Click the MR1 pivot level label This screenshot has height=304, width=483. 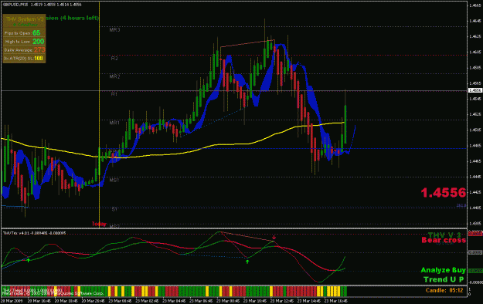pyautogui.click(x=114, y=123)
